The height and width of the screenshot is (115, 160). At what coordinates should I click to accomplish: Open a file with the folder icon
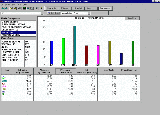pos(11,8)
